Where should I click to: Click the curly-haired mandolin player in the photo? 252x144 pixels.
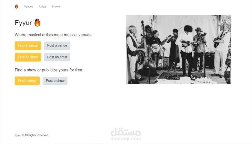click(x=186, y=51)
